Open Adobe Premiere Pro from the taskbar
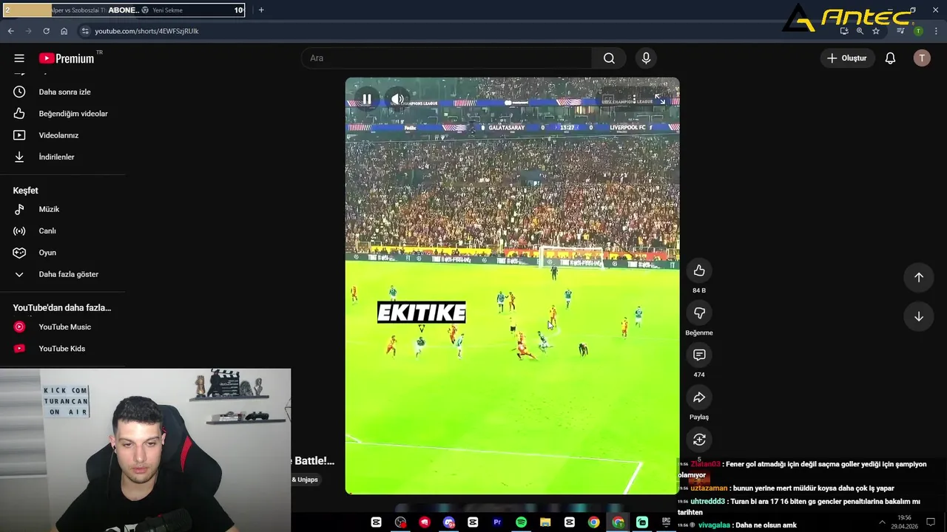947x532 pixels. pyautogui.click(x=497, y=522)
